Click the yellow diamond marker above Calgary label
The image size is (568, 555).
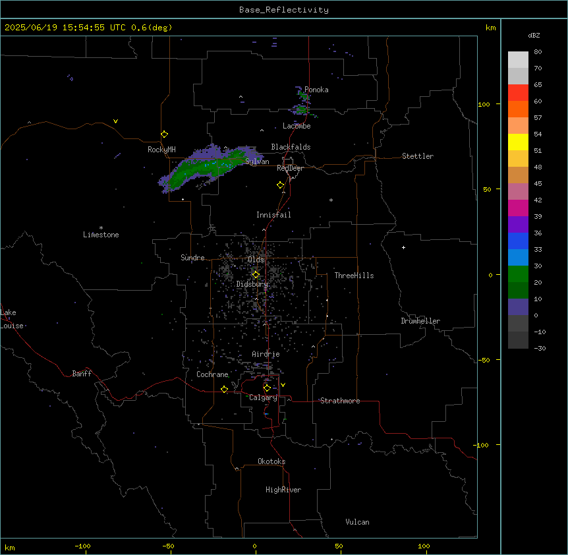[267, 388]
